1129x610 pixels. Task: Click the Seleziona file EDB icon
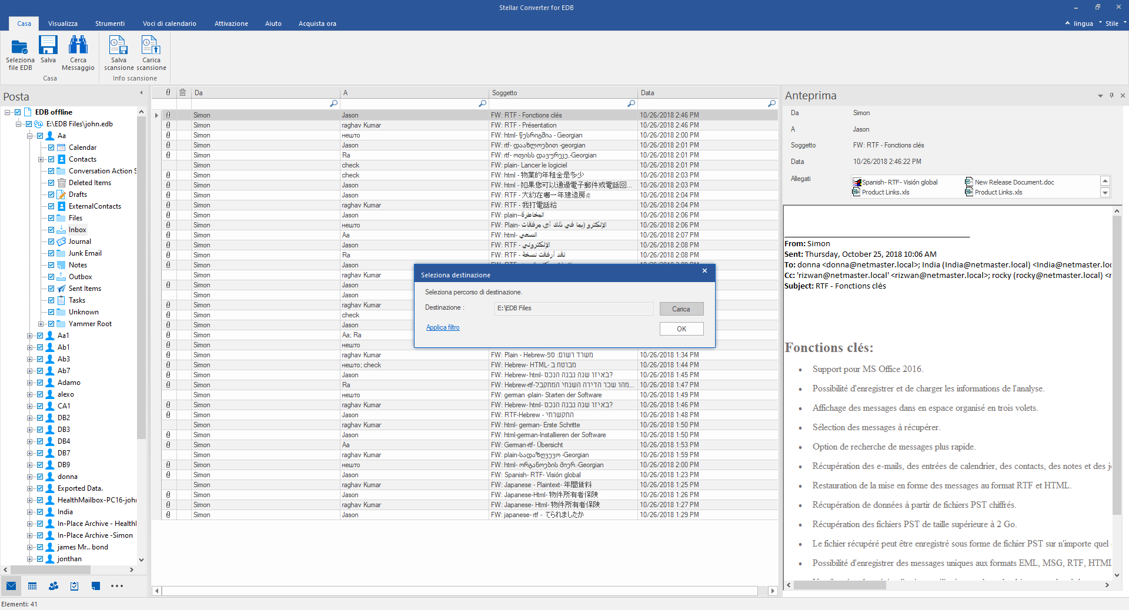point(20,47)
